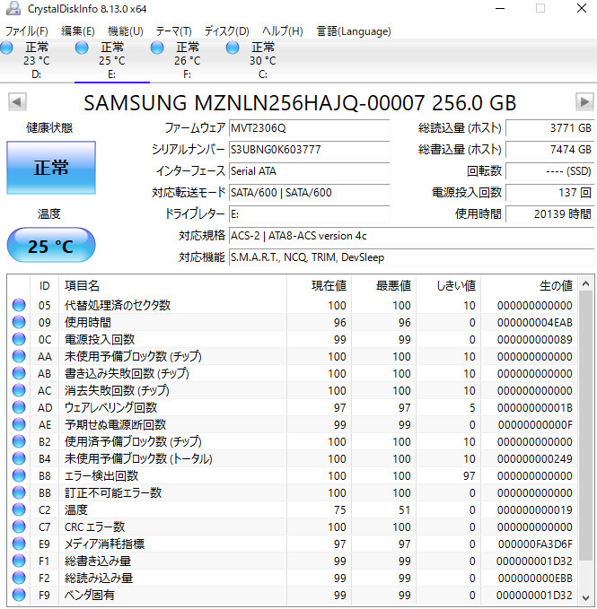597x609 pixels.
Task: Select the メディア消耗指標 attribute name
Action: [104, 544]
